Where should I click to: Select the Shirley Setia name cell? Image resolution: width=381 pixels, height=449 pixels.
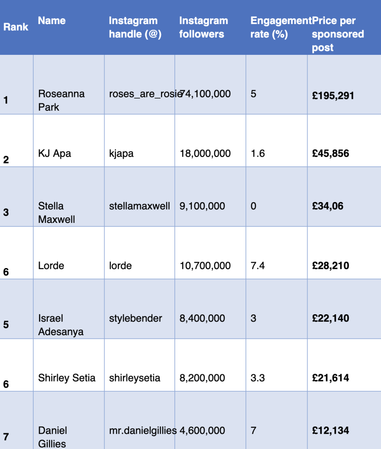[69, 365]
